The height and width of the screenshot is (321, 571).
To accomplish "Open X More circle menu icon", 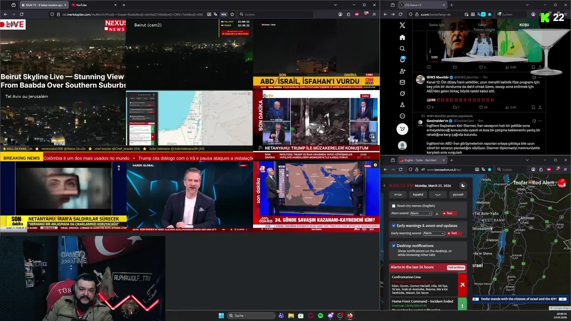I will [x=402, y=116].
